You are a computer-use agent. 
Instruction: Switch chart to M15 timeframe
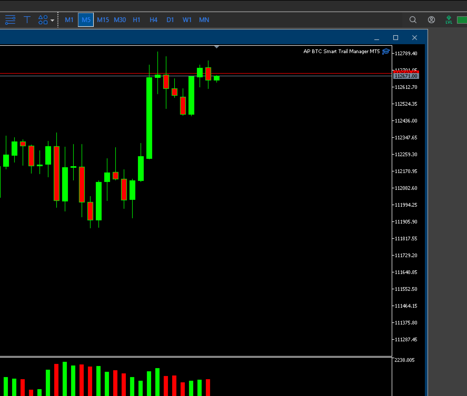coord(103,20)
